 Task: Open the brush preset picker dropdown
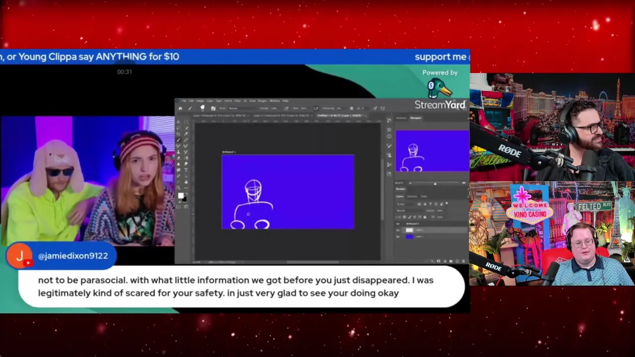[203, 108]
